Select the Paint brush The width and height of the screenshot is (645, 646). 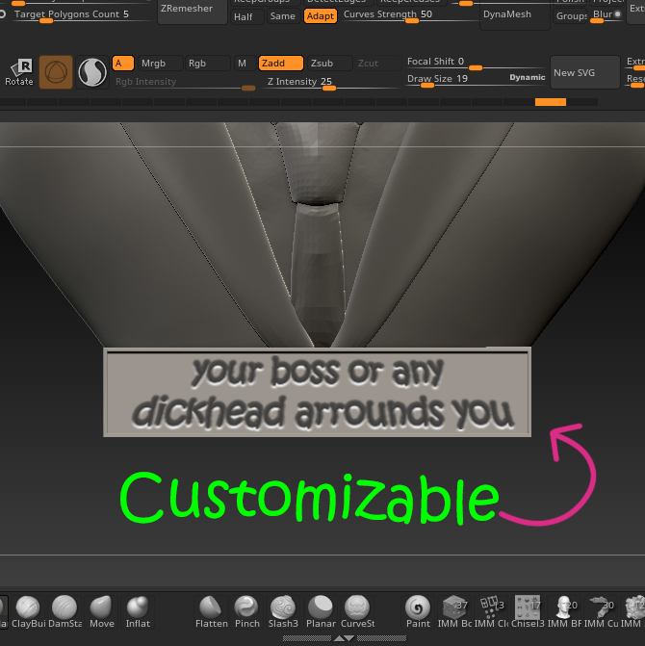click(418, 611)
